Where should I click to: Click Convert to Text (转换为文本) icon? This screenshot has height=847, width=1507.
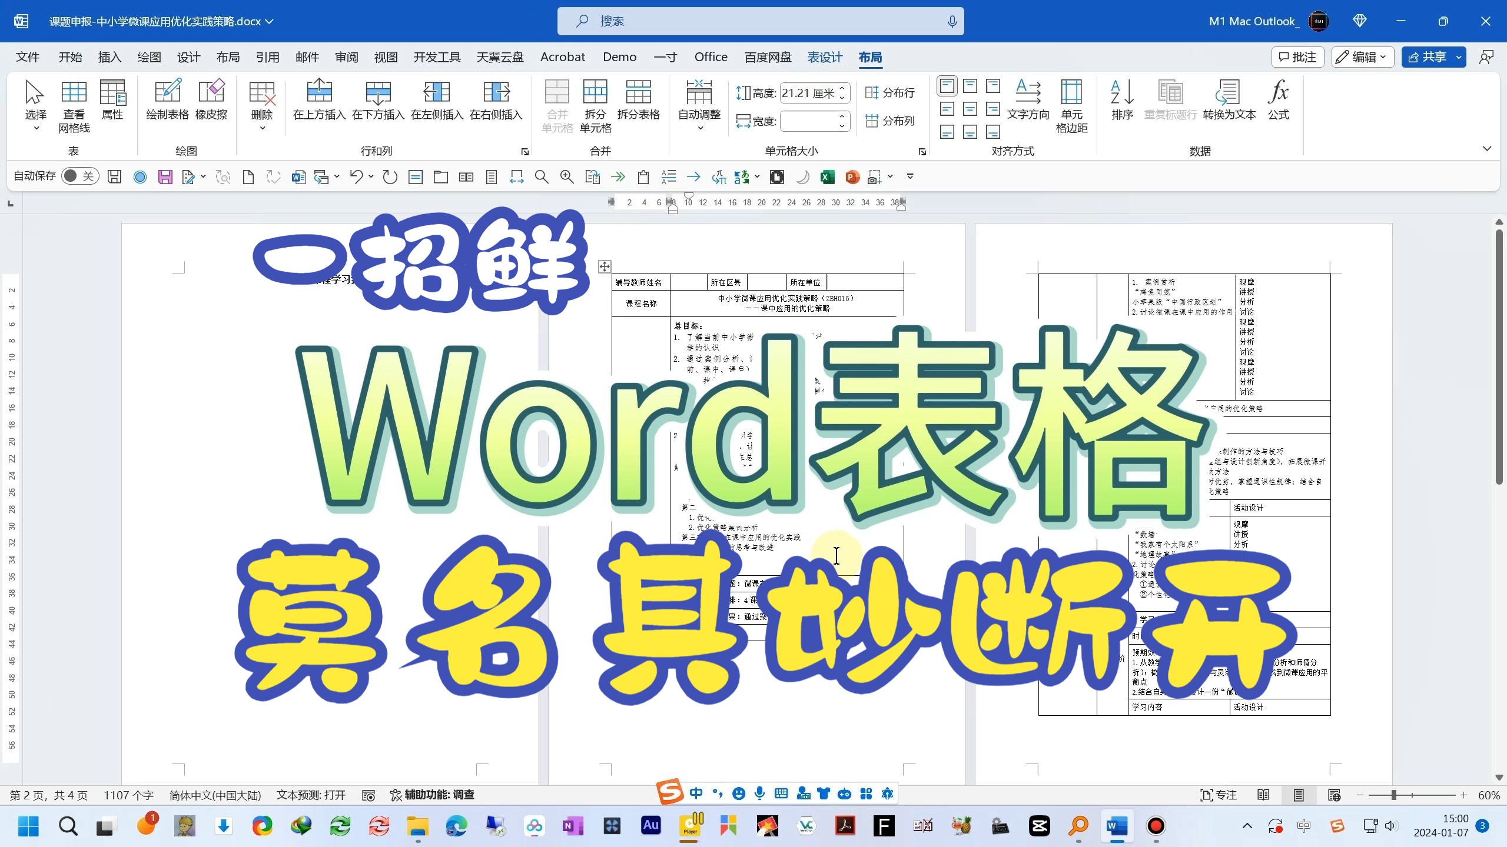tap(1229, 100)
